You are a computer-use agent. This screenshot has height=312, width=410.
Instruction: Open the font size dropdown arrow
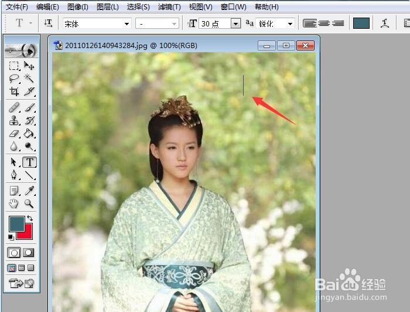(235, 23)
